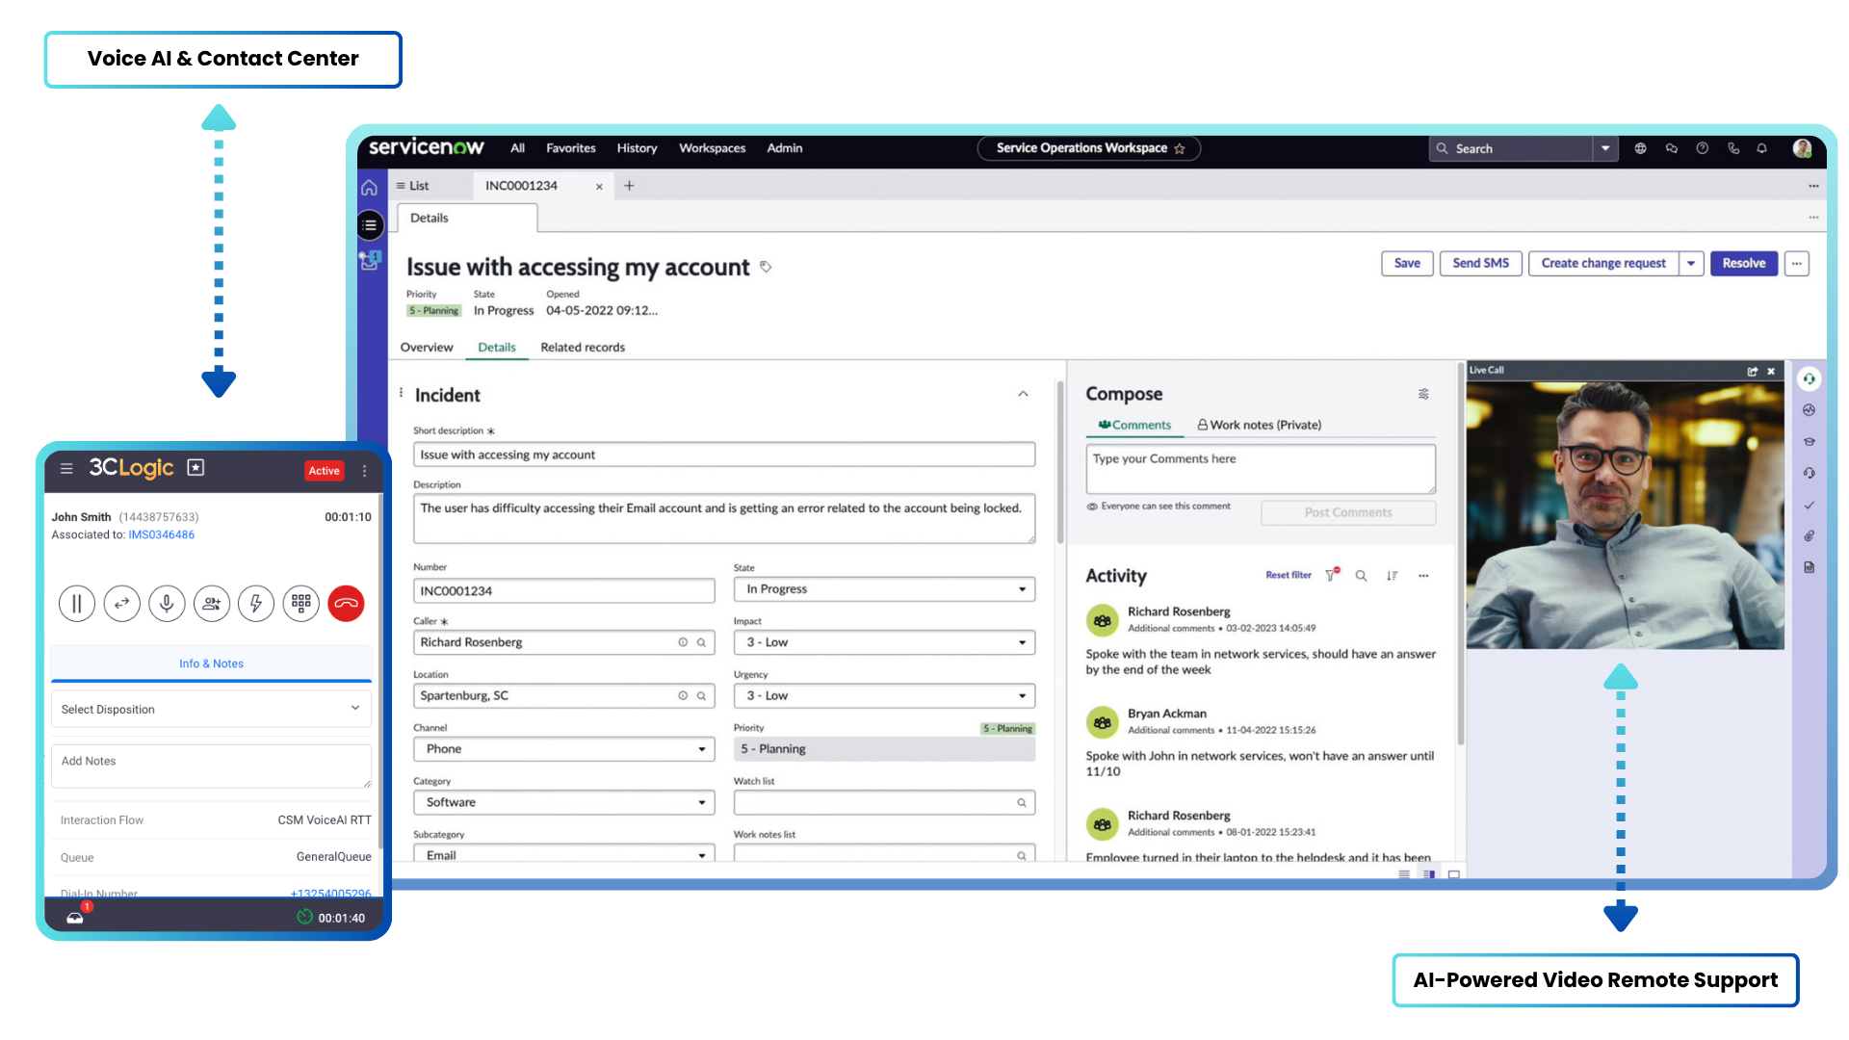Open the 3CLogic inbox with notification badge
The height and width of the screenshot is (1040, 1849).
(75, 917)
